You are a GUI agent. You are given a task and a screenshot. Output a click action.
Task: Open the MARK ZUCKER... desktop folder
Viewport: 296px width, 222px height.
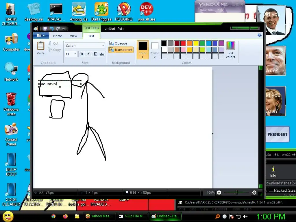pyautogui.click(x=11, y=14)
